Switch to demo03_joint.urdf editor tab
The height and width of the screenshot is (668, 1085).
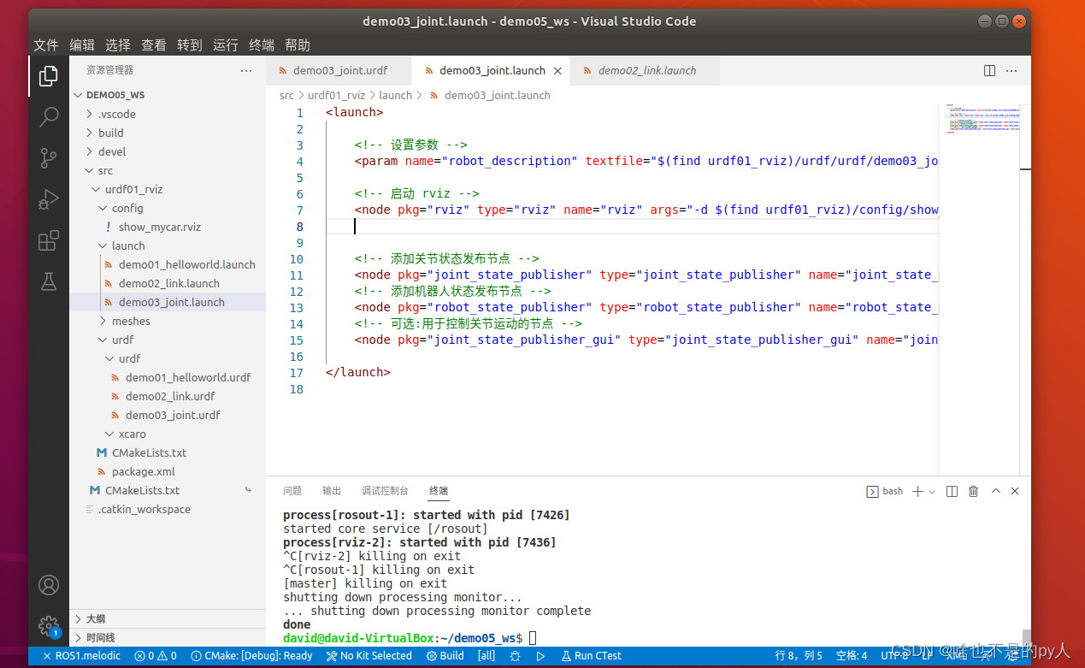[x=339, y=71]
